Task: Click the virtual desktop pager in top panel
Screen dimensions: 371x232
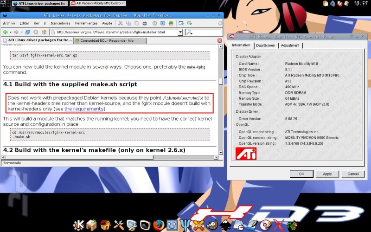Action: pyautogui.click(x=5, y=3)
